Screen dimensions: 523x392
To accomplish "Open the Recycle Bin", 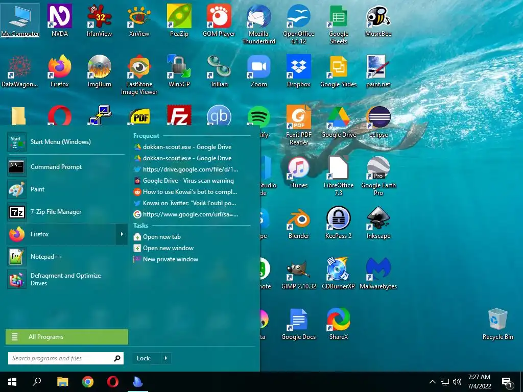I will 497,324.
